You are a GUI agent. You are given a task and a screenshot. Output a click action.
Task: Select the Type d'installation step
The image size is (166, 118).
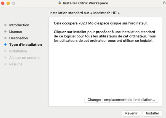pos(26,45)
